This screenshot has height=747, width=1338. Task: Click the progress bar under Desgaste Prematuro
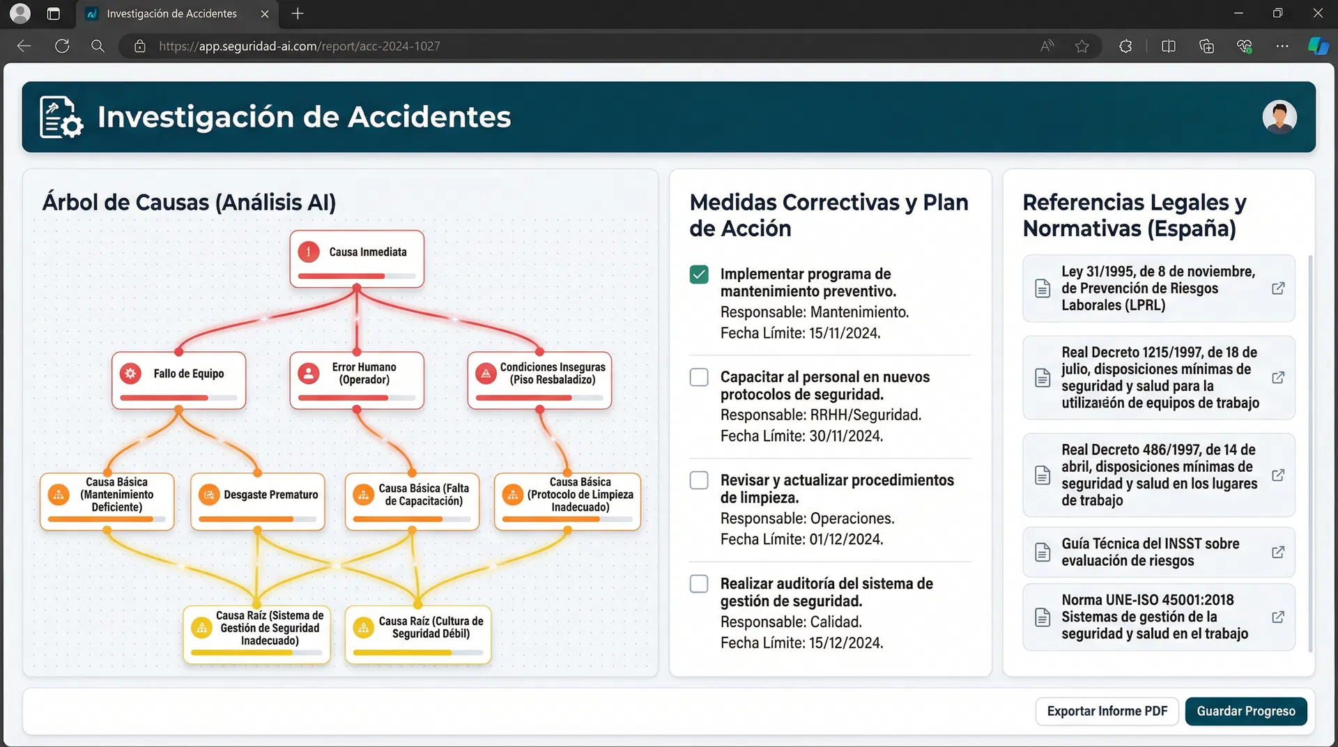pyautogui.click(x=257, y=518)
